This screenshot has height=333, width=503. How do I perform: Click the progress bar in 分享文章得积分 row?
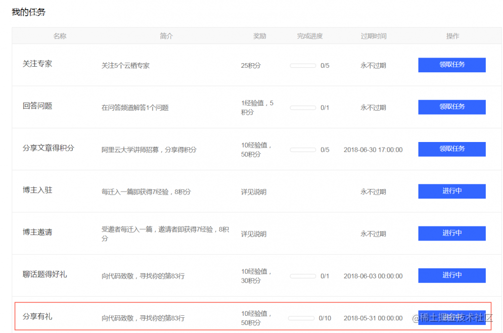point(303,150)
